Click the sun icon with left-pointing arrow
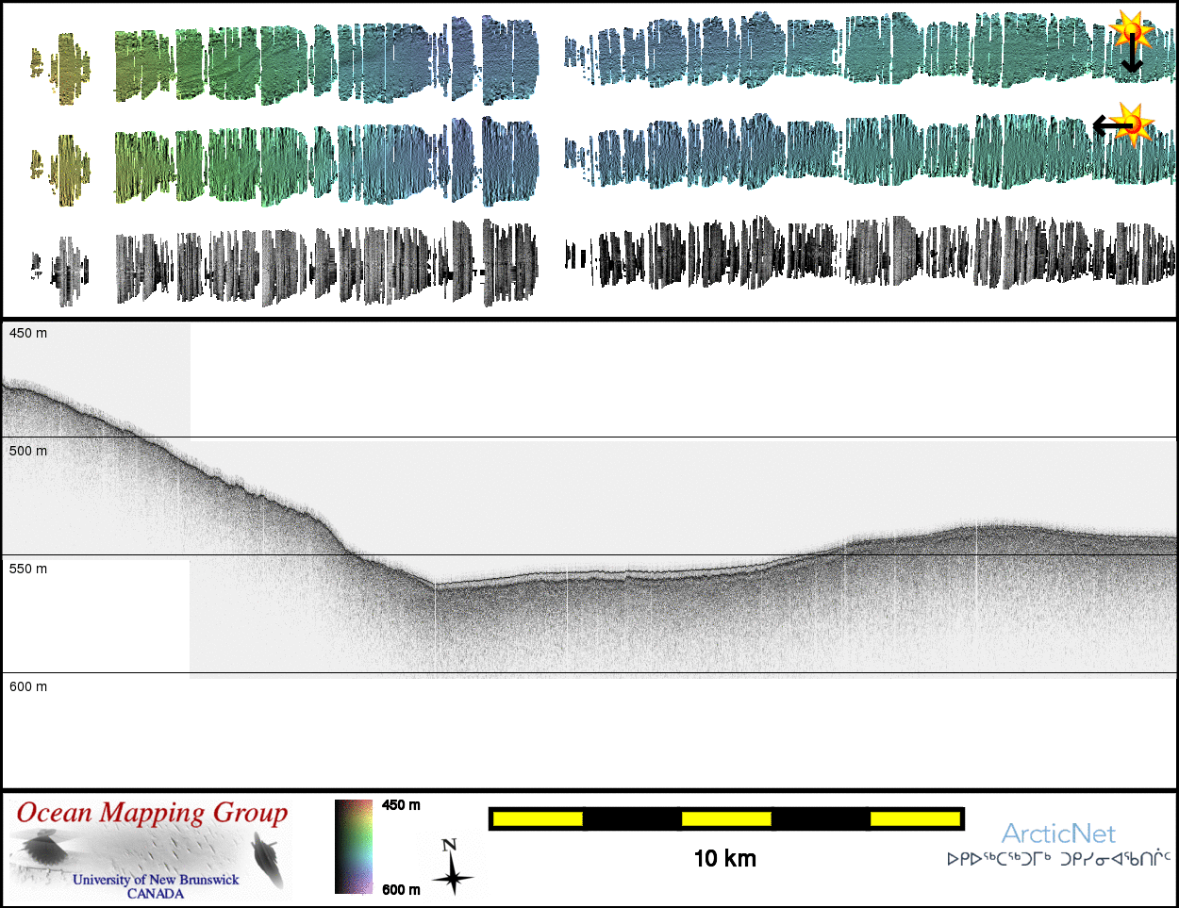Image resolution: width=1179 pixels, height=908 pixels. pos(1133,123)
